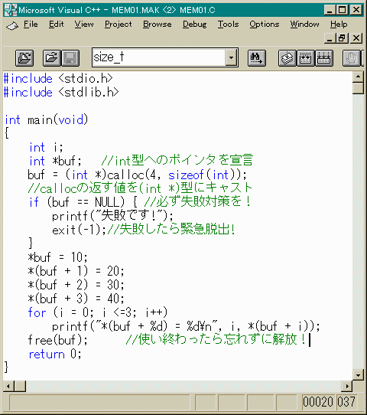Click the Find Next binoculars icon
The height and width of the screenshot is (415, 367).
257,57
